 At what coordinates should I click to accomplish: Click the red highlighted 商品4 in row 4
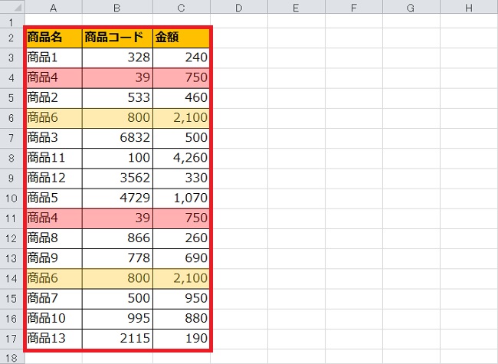[54, 77]
